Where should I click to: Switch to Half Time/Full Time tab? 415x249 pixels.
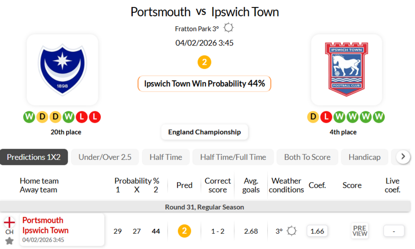pos(233,157)
